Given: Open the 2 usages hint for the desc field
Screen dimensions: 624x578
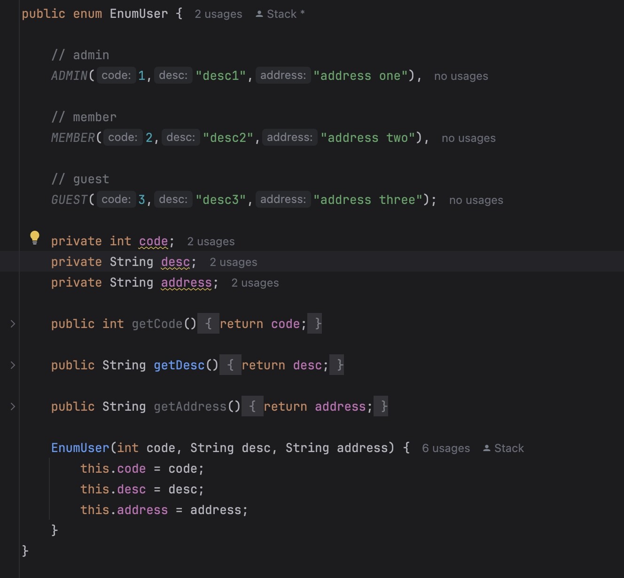Looking at the screenshot, I should [x=233, y=262].
